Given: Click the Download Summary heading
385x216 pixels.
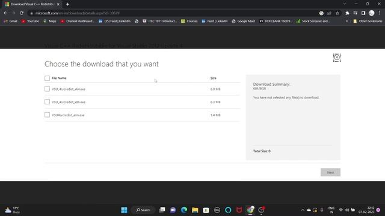Looking at the screenshot, I should (x=271, y=84).
